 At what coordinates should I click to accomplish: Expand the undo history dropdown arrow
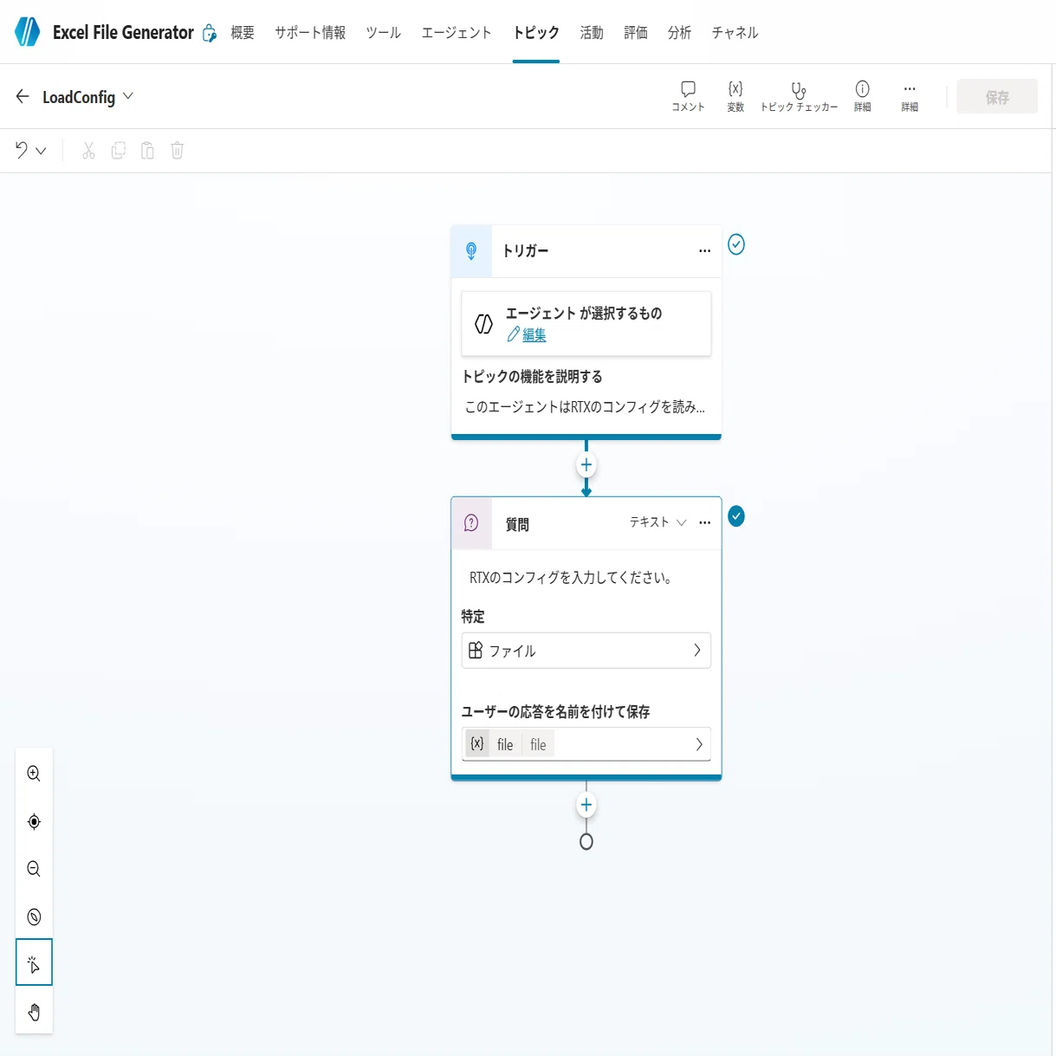[41, 151]
